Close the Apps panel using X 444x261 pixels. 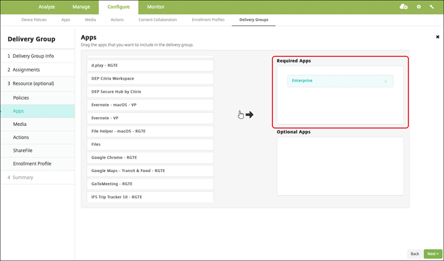[437, 37]
